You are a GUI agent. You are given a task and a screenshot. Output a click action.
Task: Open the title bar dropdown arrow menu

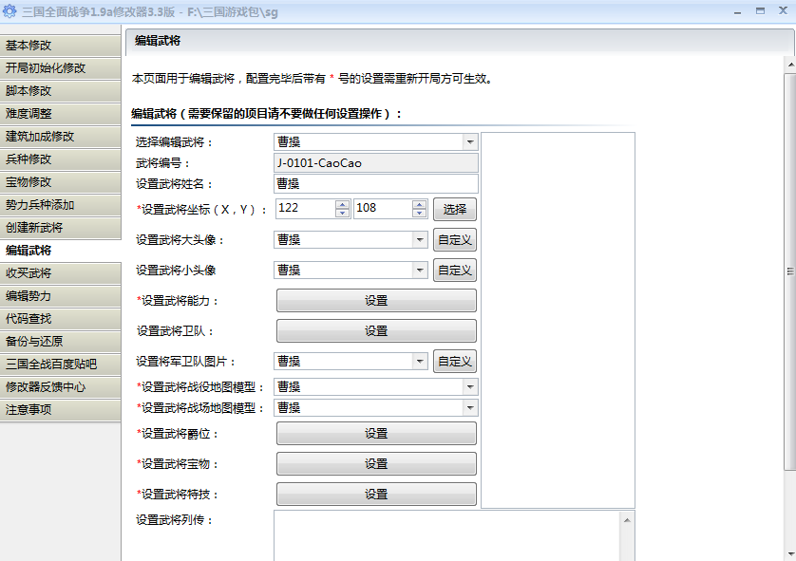[x=737, y=10]
